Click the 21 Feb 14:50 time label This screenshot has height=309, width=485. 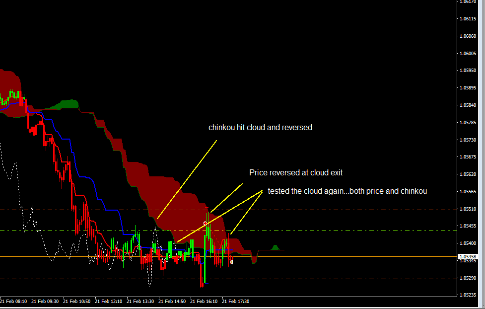coord(172,301)
